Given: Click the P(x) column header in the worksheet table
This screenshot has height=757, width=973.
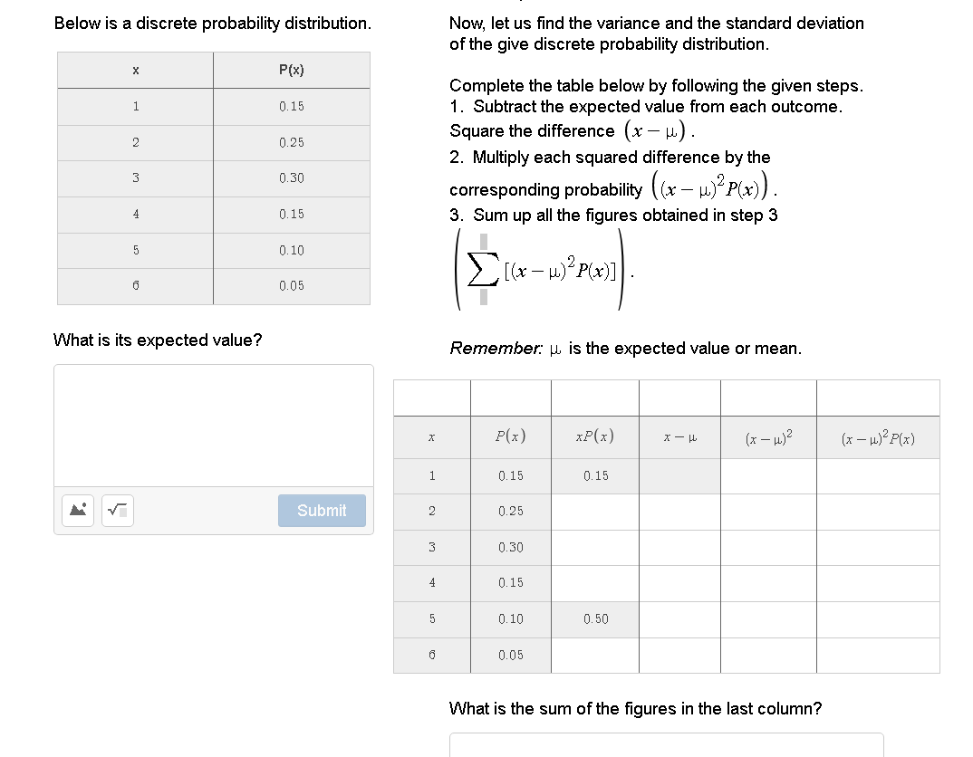Looking at the screenshot, I should point(510,436).
